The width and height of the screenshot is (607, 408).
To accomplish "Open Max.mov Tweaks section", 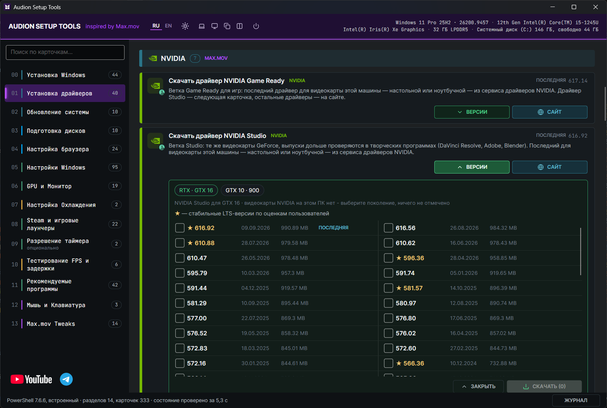I will [x=65, y=324].
